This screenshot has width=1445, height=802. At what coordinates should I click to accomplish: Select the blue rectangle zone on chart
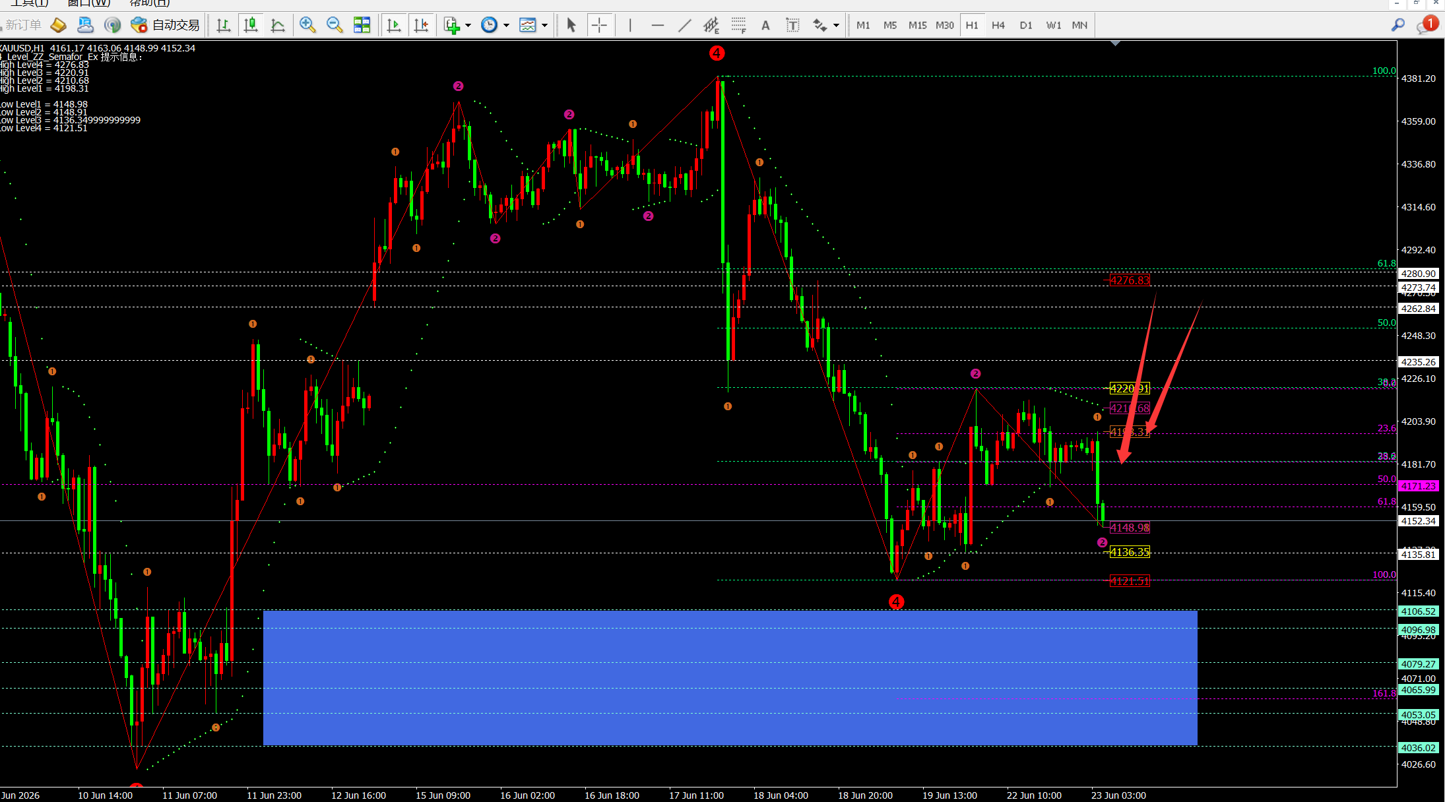point(730,678)
